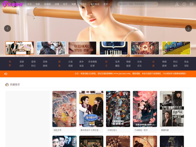Open the 搞笑 anime genre link
The width and height of the screenshot is (196, 147).
click(175, 66)
